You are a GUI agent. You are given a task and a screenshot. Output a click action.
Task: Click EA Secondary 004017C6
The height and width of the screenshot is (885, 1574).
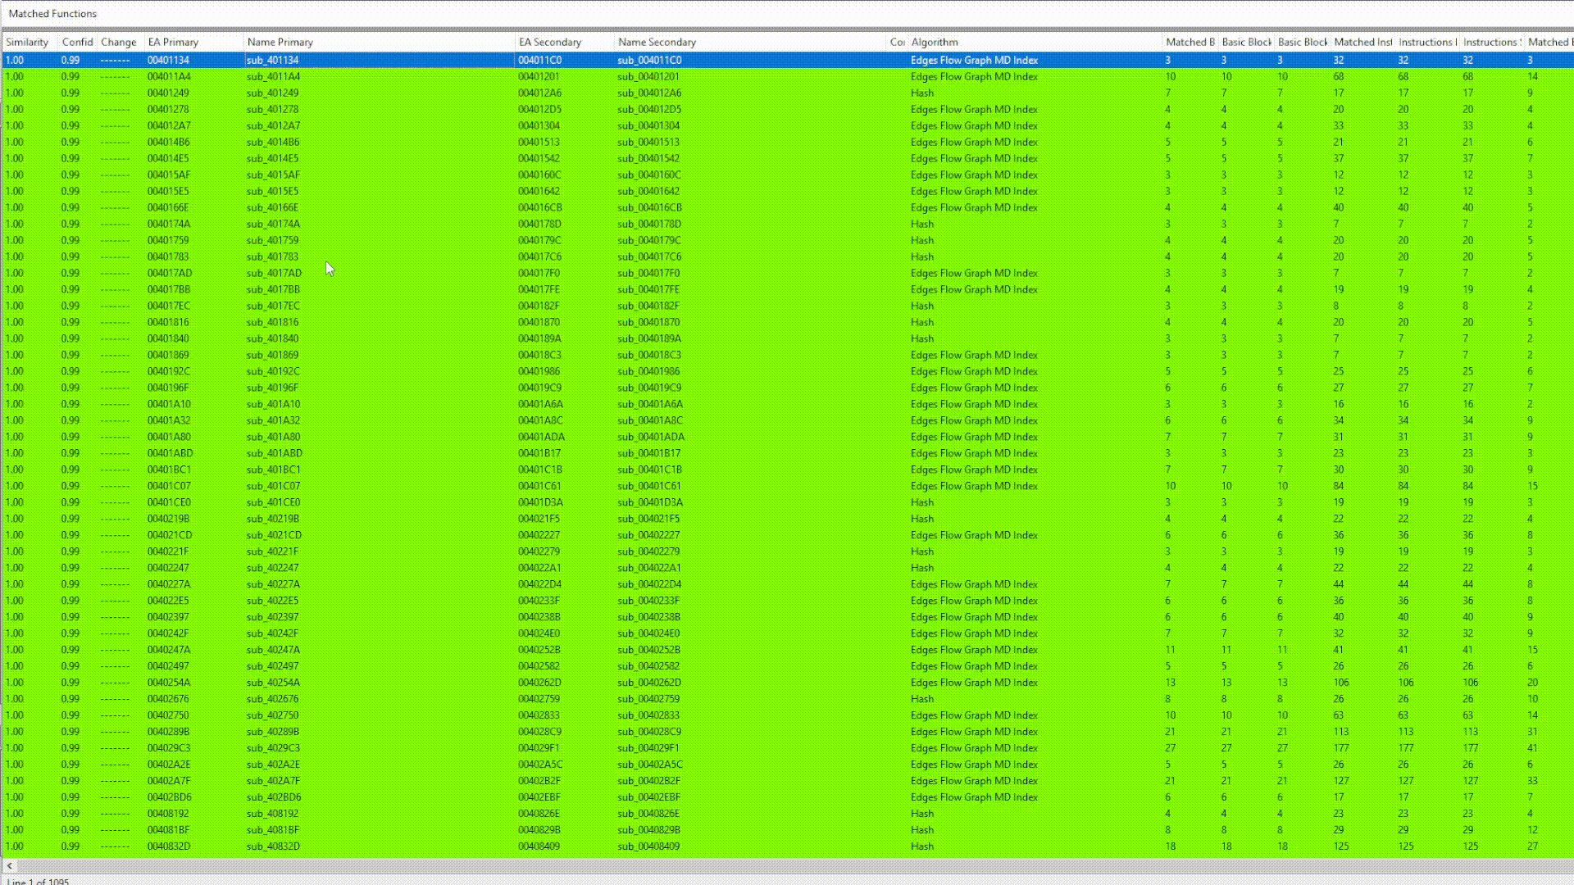click(539, 256)
